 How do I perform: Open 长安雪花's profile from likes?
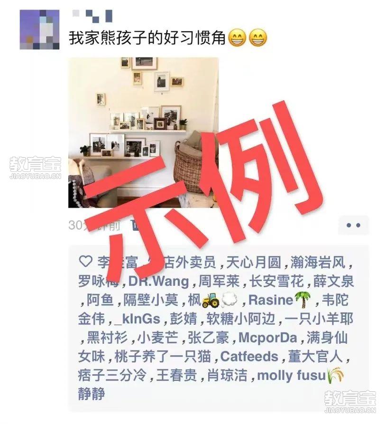click(x=276, y=281)
